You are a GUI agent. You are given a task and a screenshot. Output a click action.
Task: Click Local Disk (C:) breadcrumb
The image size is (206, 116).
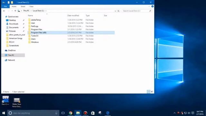(39, 11)
